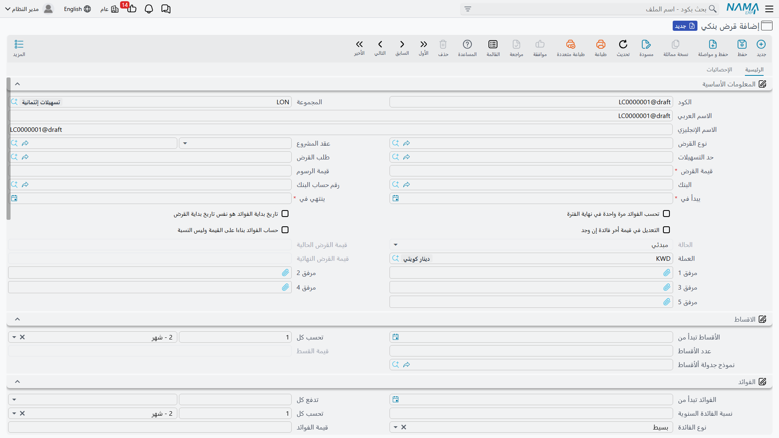
Task: Collapse the الفوائد section
Action: (17, 382)
